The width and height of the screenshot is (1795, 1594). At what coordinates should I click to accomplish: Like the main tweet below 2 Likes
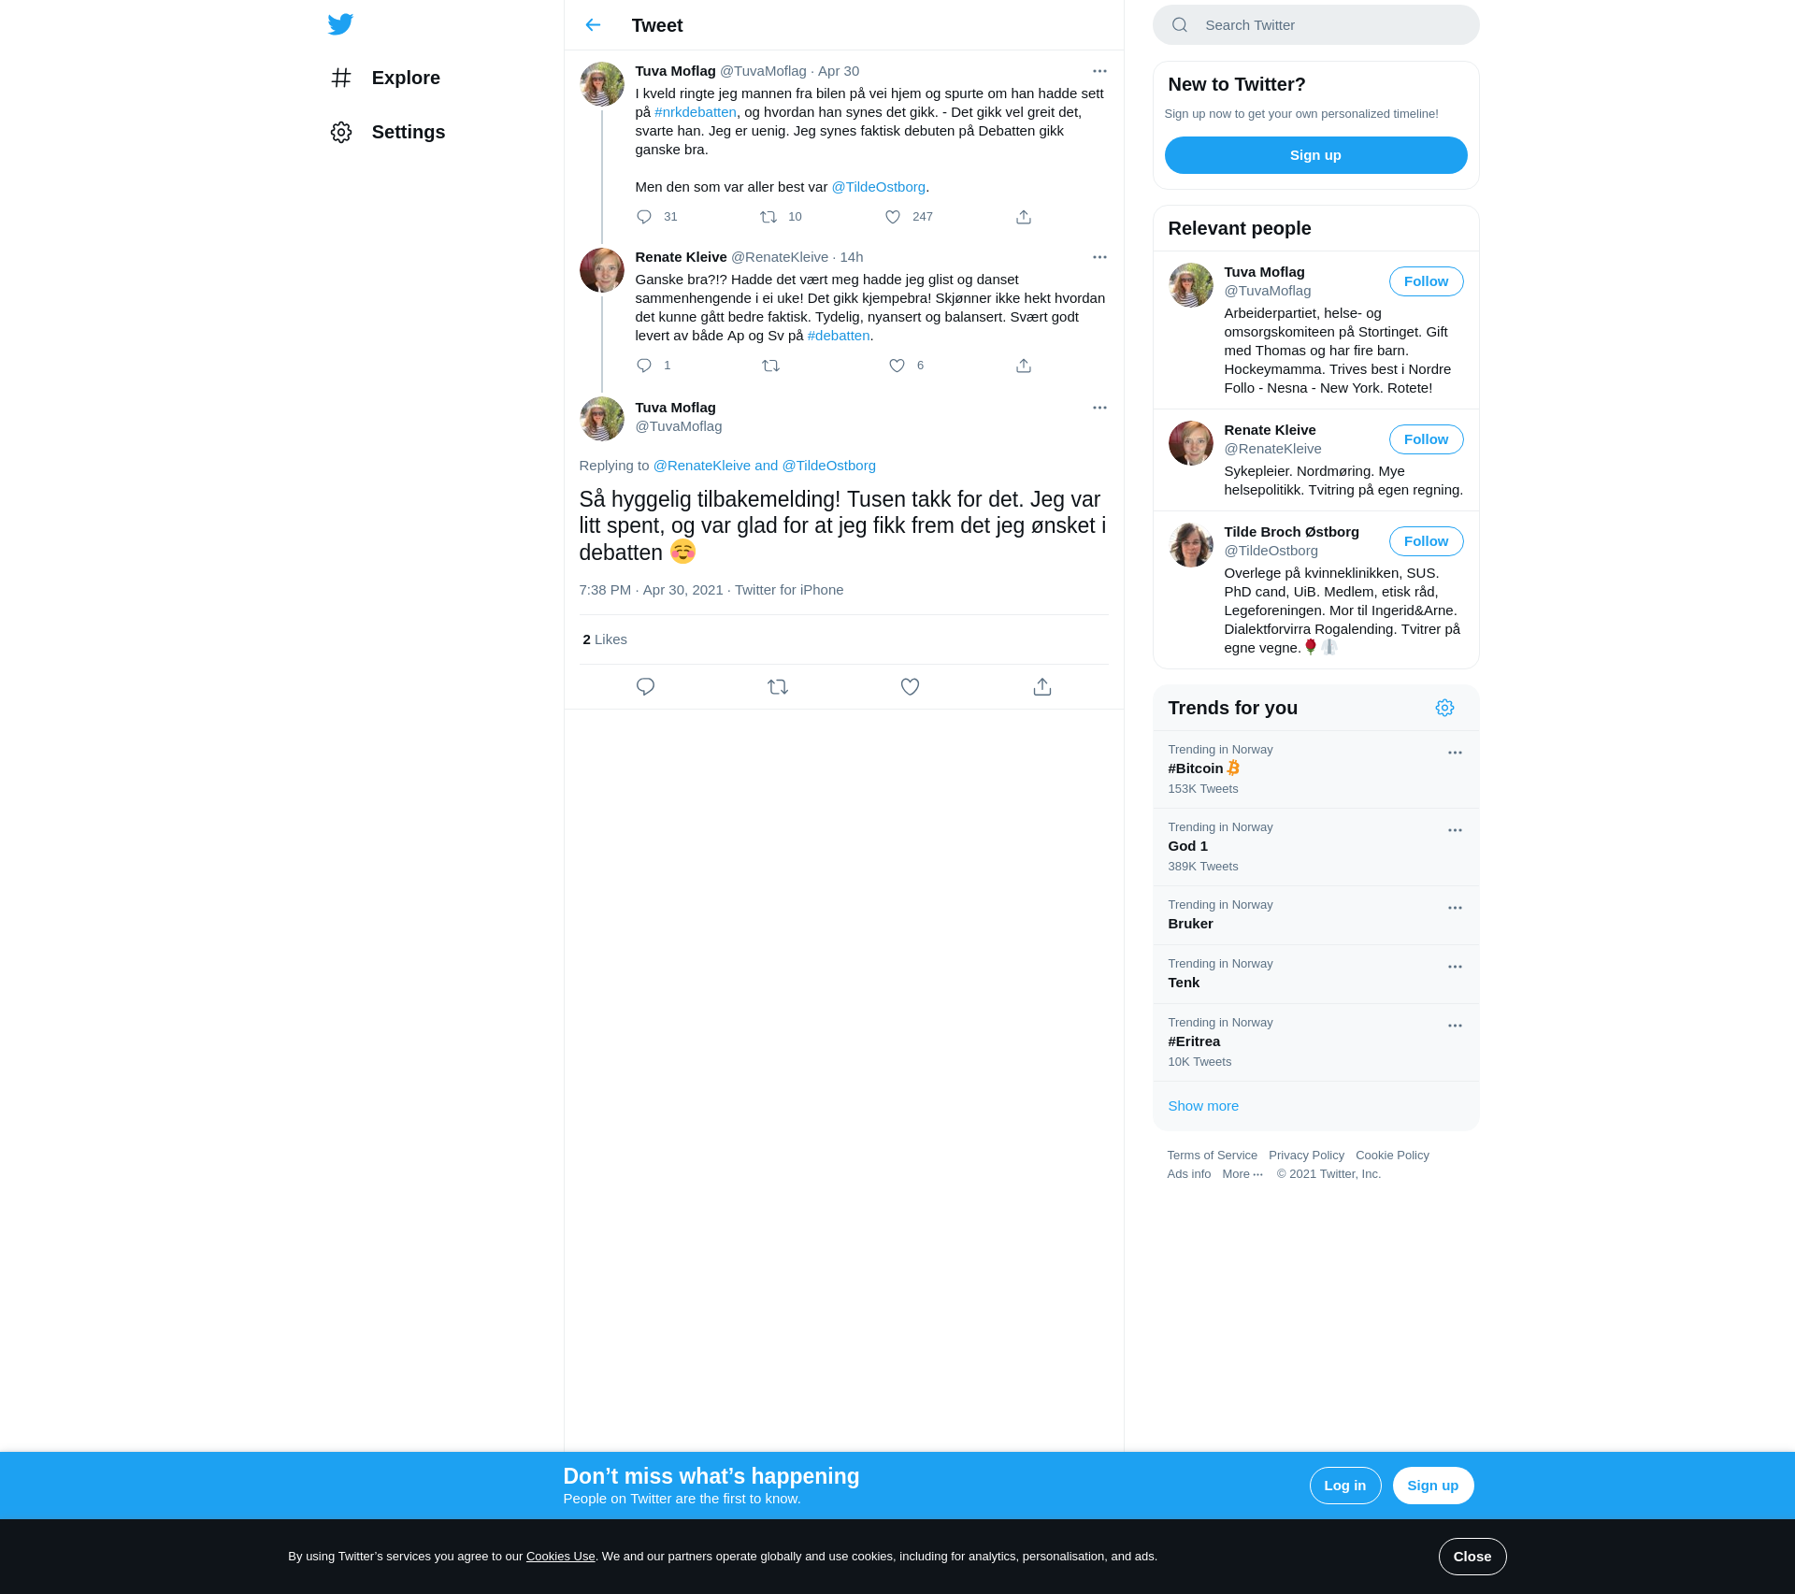tap(910, 687)
